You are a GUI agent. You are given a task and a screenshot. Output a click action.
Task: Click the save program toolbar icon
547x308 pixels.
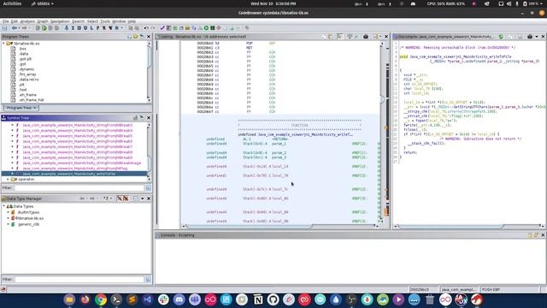[4, 28]
